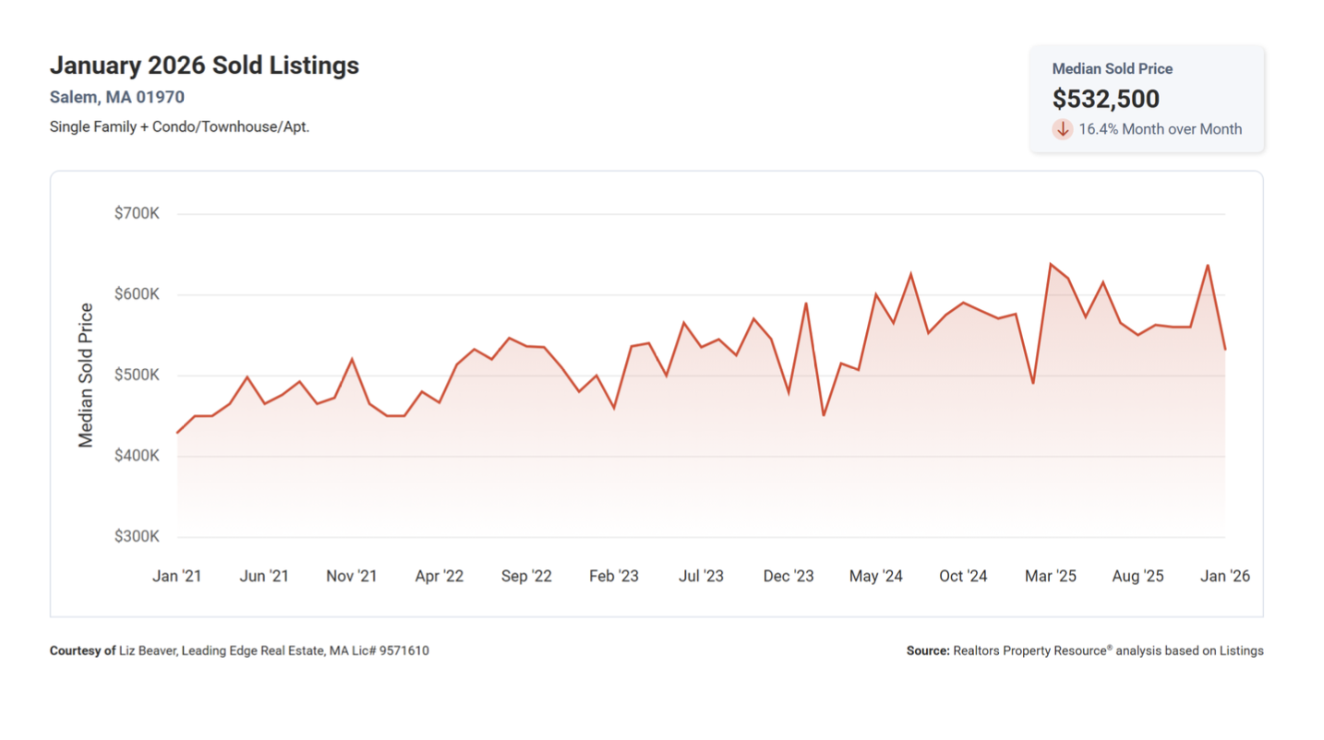Click the rotated Median Sold Price axis title
Screen dimensions: 1324x740
coord(86,376)
